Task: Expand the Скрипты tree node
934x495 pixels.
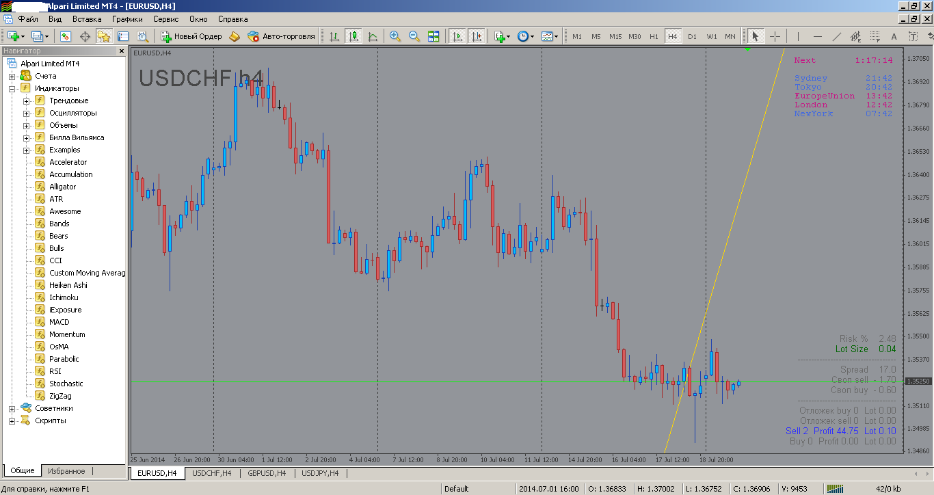Action: pos(12,420)
